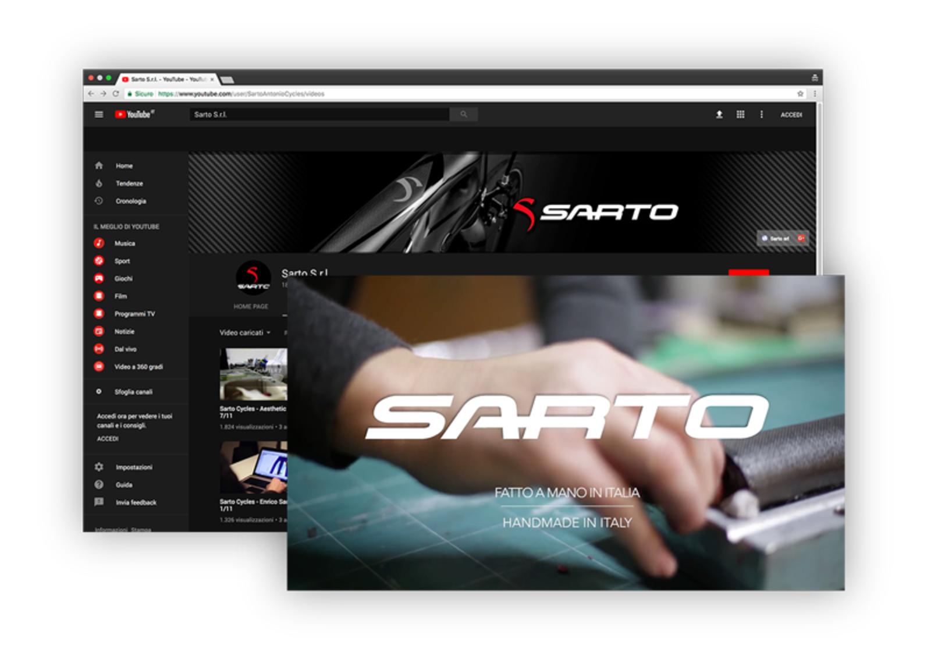
Task: Click the Cronologia history icon
Action: [x=99, y=201]
